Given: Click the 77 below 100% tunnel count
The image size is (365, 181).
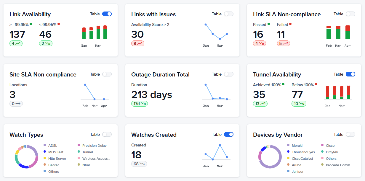Looking at the screenshot, I should point(297,94).
